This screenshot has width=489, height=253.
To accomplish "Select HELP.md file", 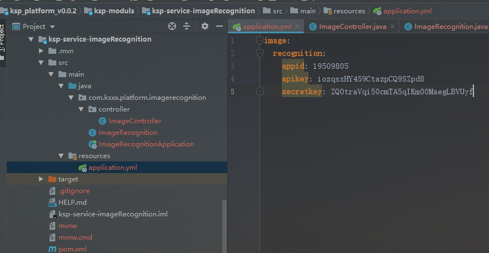I will tap(72, 203).
